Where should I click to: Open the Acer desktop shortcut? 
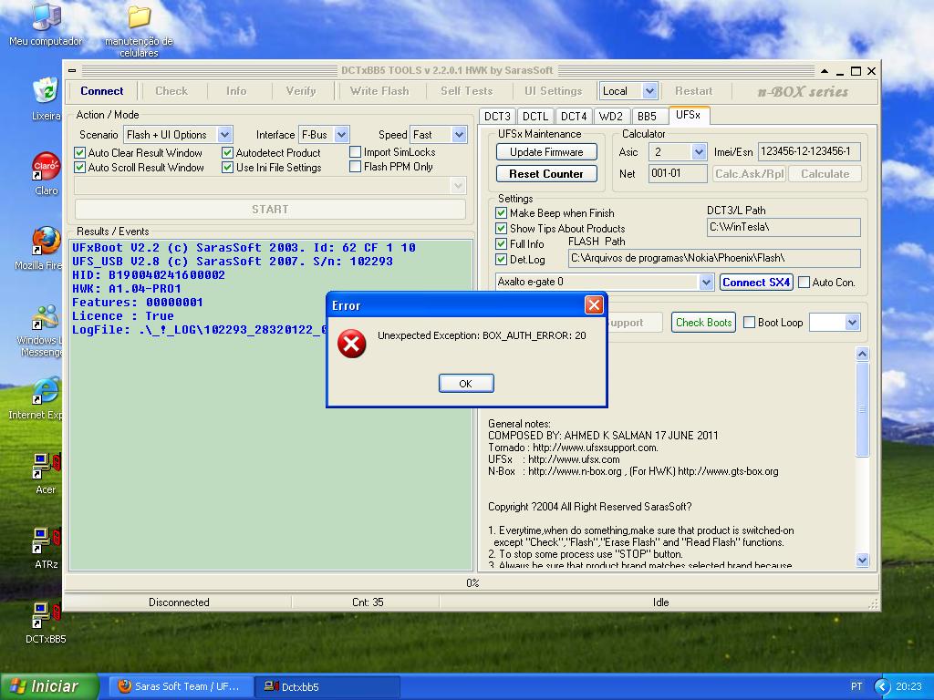[46, 474]
